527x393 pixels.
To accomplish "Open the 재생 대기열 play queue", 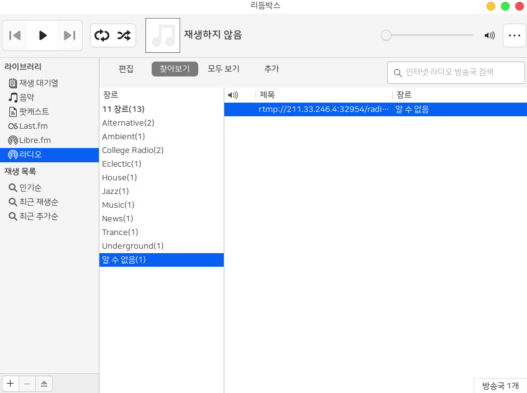I will 38,83.
